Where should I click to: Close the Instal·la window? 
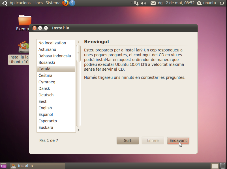tap(35, 28)
